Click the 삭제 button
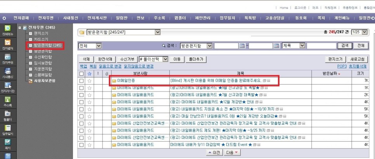 pos(86,59)
